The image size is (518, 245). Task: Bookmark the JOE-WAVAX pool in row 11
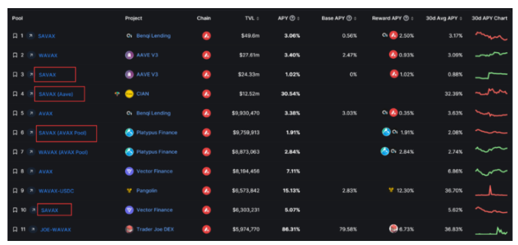(15, 229)
